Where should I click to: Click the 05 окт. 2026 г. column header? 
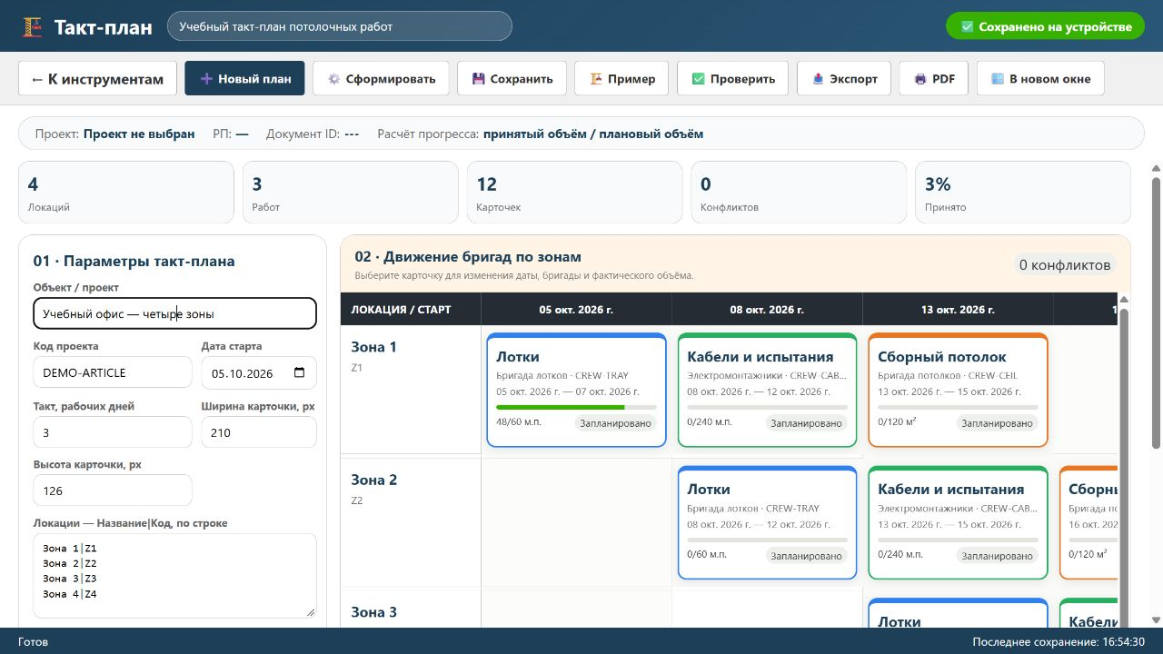pyautogui.click(x=576, y=309)
